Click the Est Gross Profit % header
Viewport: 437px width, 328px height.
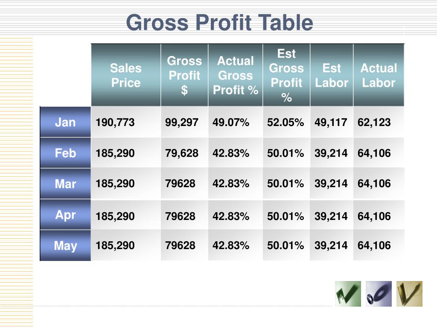[286, 75]
